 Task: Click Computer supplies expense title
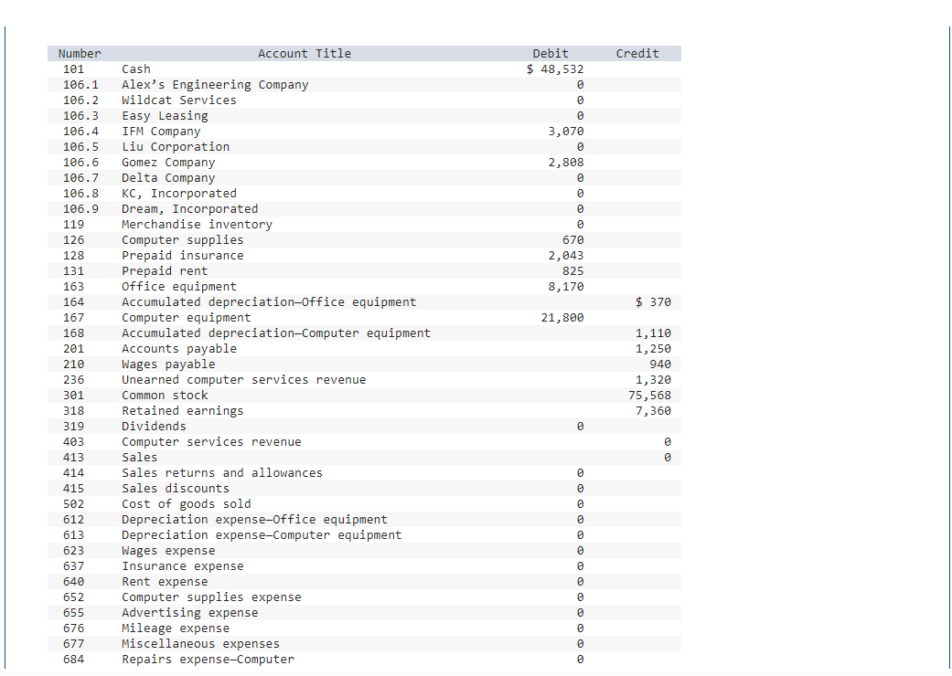(211, 597)
